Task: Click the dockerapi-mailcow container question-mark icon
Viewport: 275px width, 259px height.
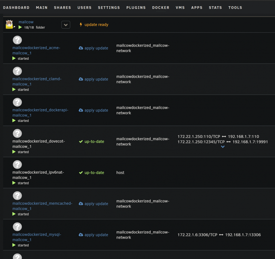Action: coord(17,102)
